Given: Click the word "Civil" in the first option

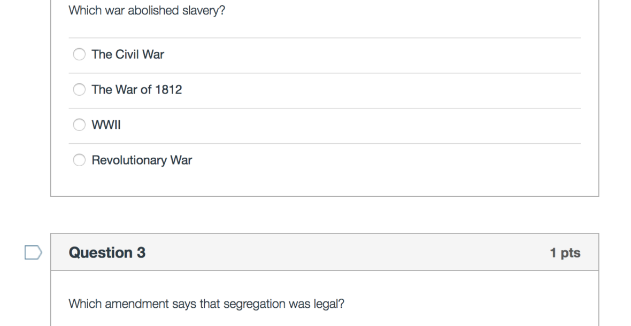Looking at the screenshot, I should (127, 55).
